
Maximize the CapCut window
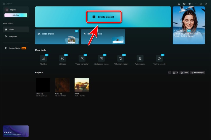(x=201, y=4)
